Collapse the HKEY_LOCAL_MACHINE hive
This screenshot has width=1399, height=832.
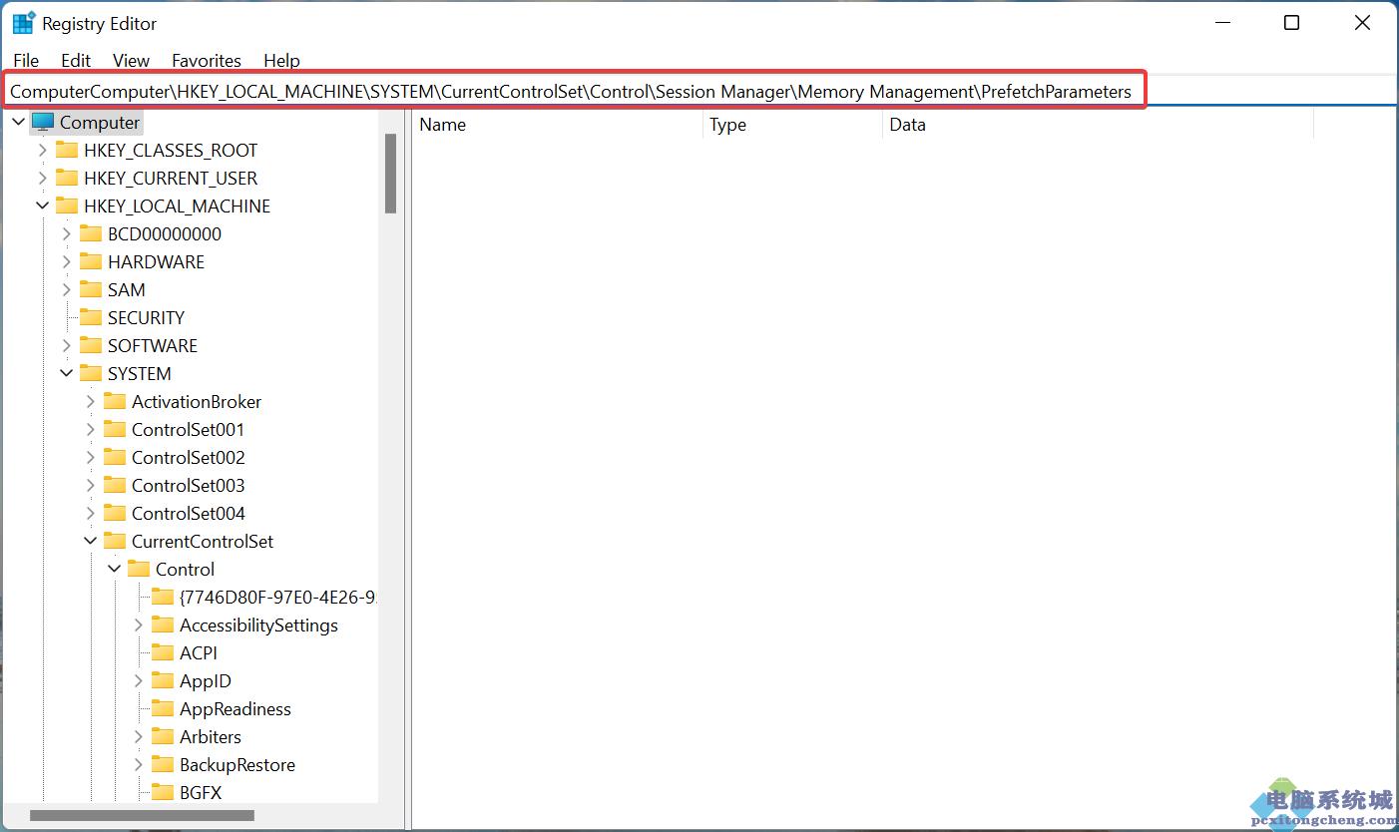[x=42, y=206]
